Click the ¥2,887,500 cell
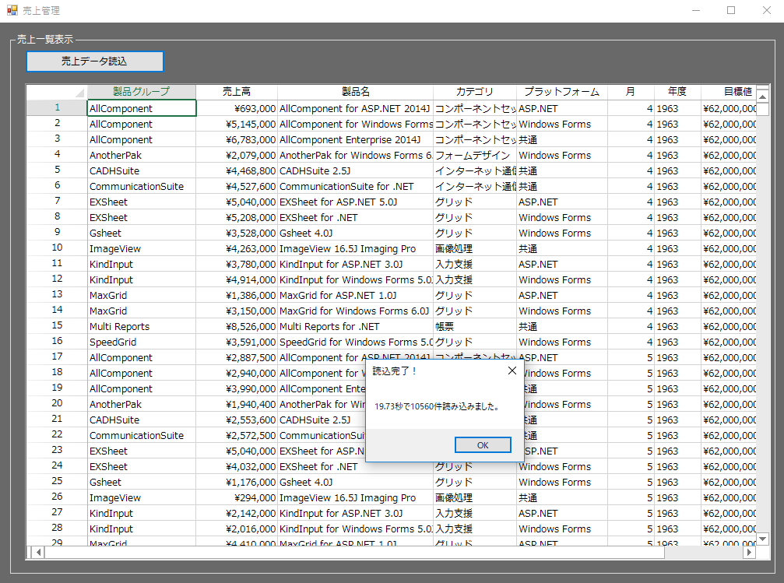This screenshot has width=784, height=583. coord(237,357)
